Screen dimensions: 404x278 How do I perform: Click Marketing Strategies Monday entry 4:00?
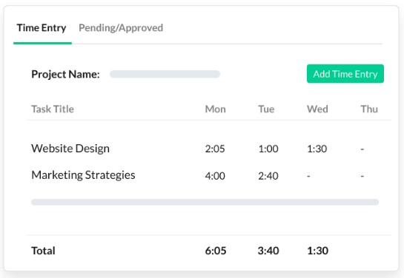pyautogui.click(x=215, y=176)
